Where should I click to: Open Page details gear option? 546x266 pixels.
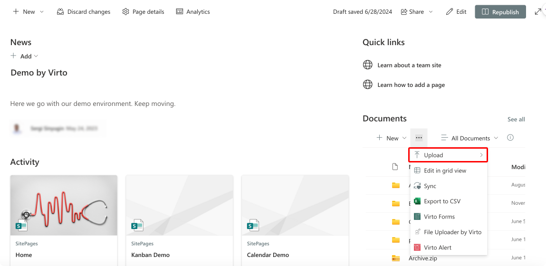[x=143, y=12]
